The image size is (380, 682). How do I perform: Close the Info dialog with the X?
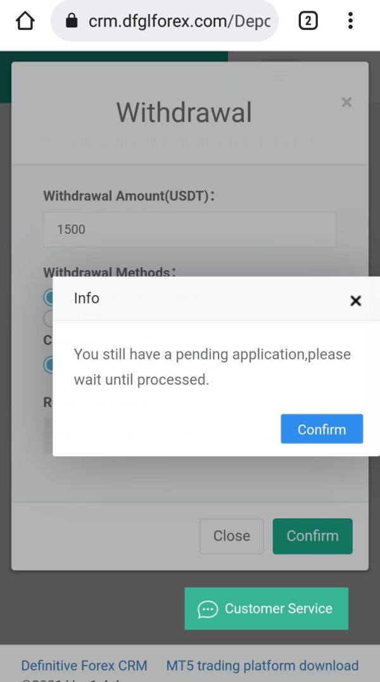point(355,301)
